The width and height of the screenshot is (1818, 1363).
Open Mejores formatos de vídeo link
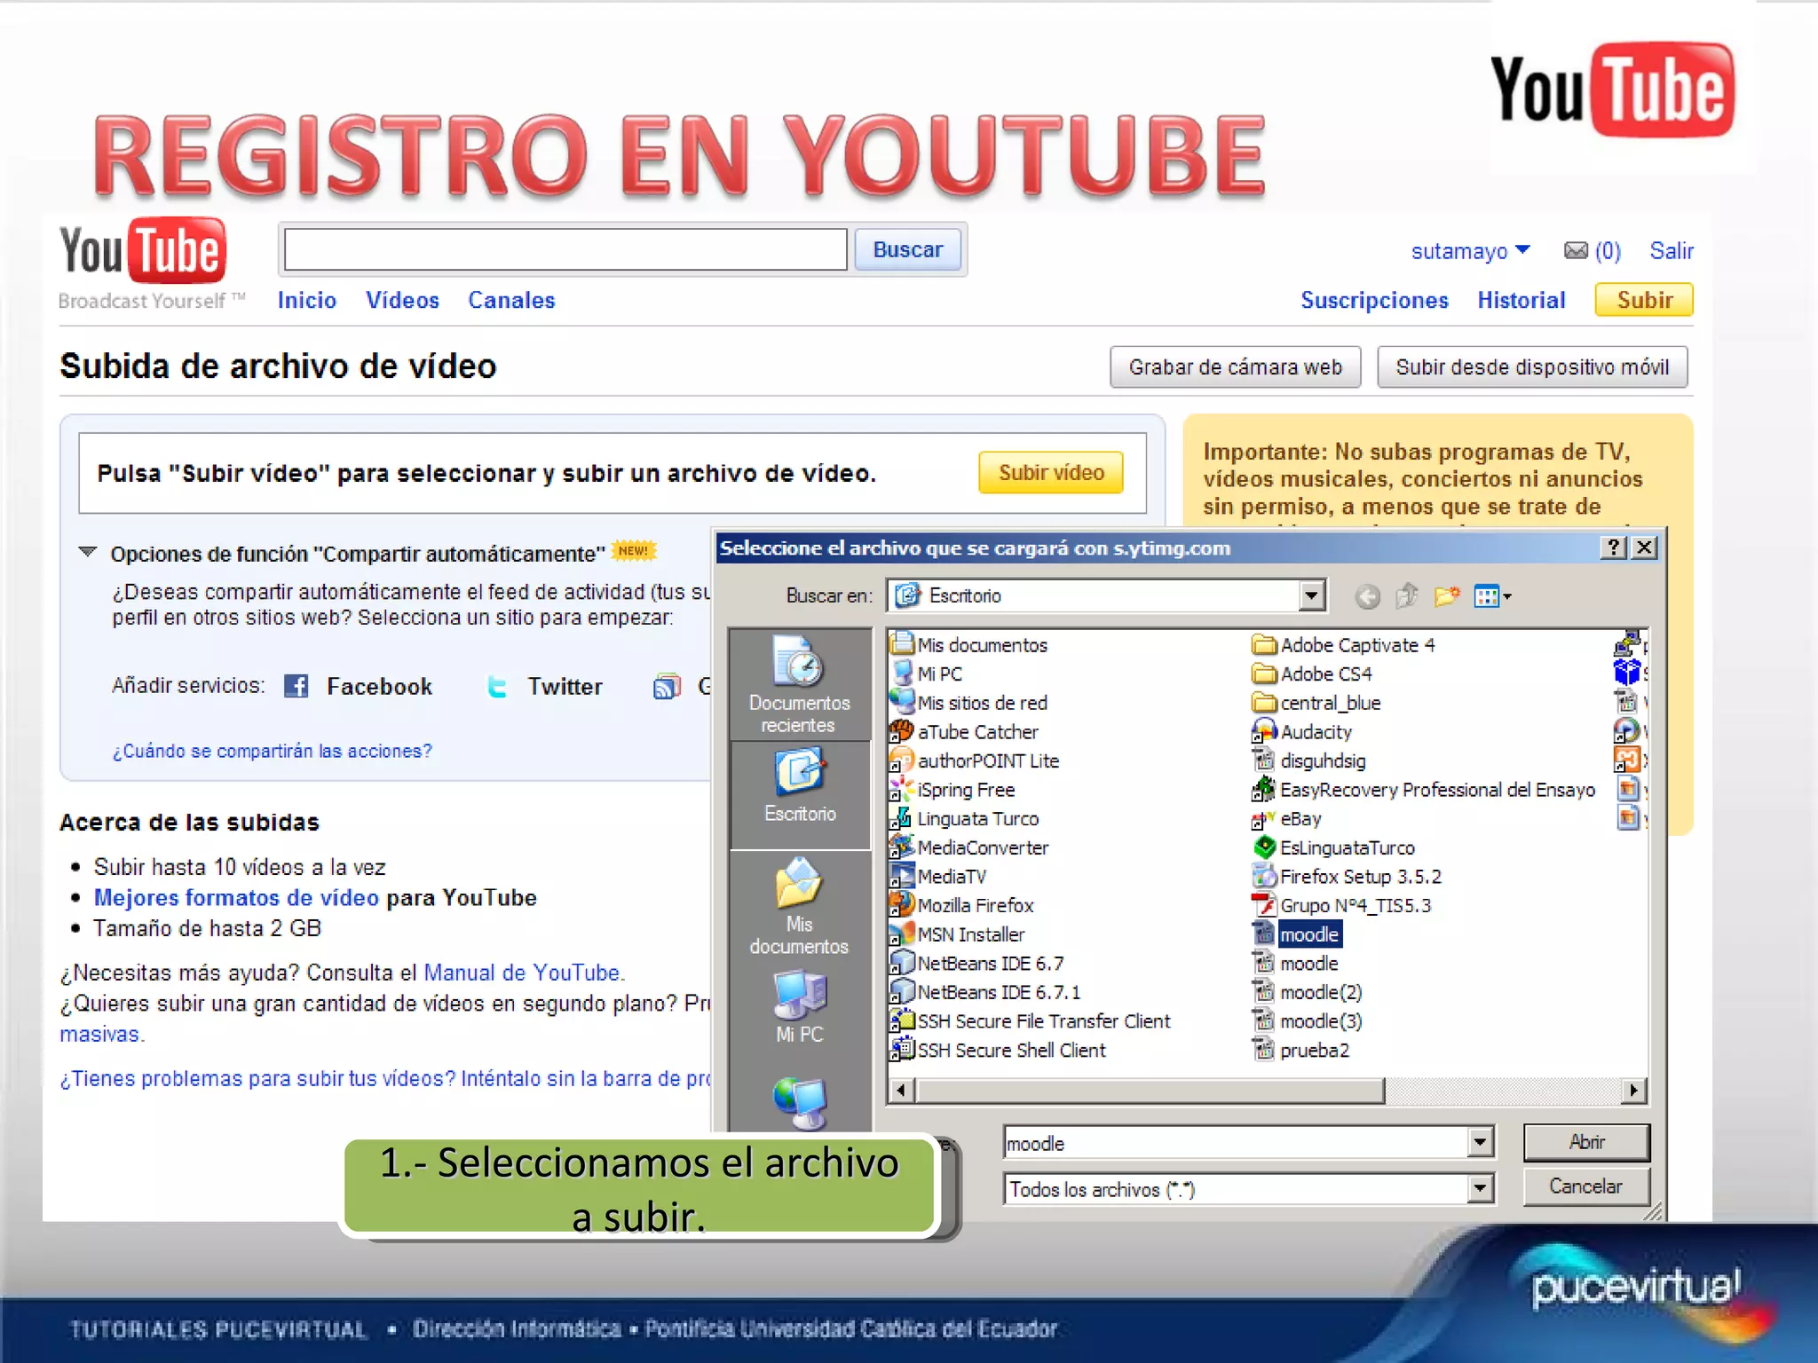click(x=236, y=898)
